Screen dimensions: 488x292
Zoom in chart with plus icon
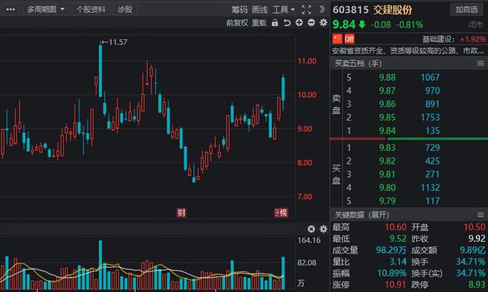pyautogui.click(x=299, y=22)
